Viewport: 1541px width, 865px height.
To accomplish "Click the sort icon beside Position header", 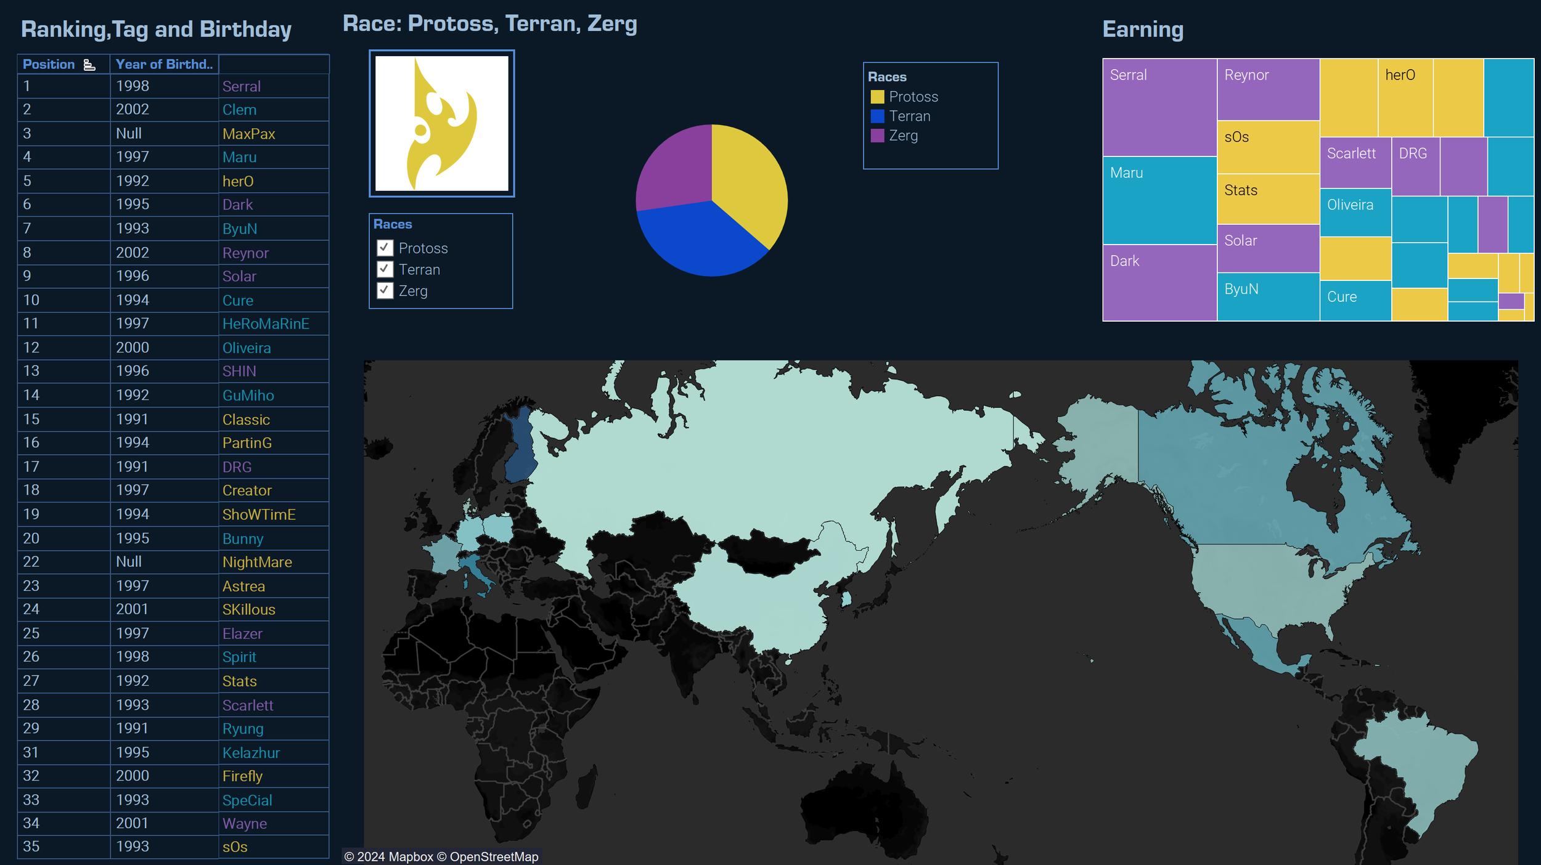I will pos(89,65).
